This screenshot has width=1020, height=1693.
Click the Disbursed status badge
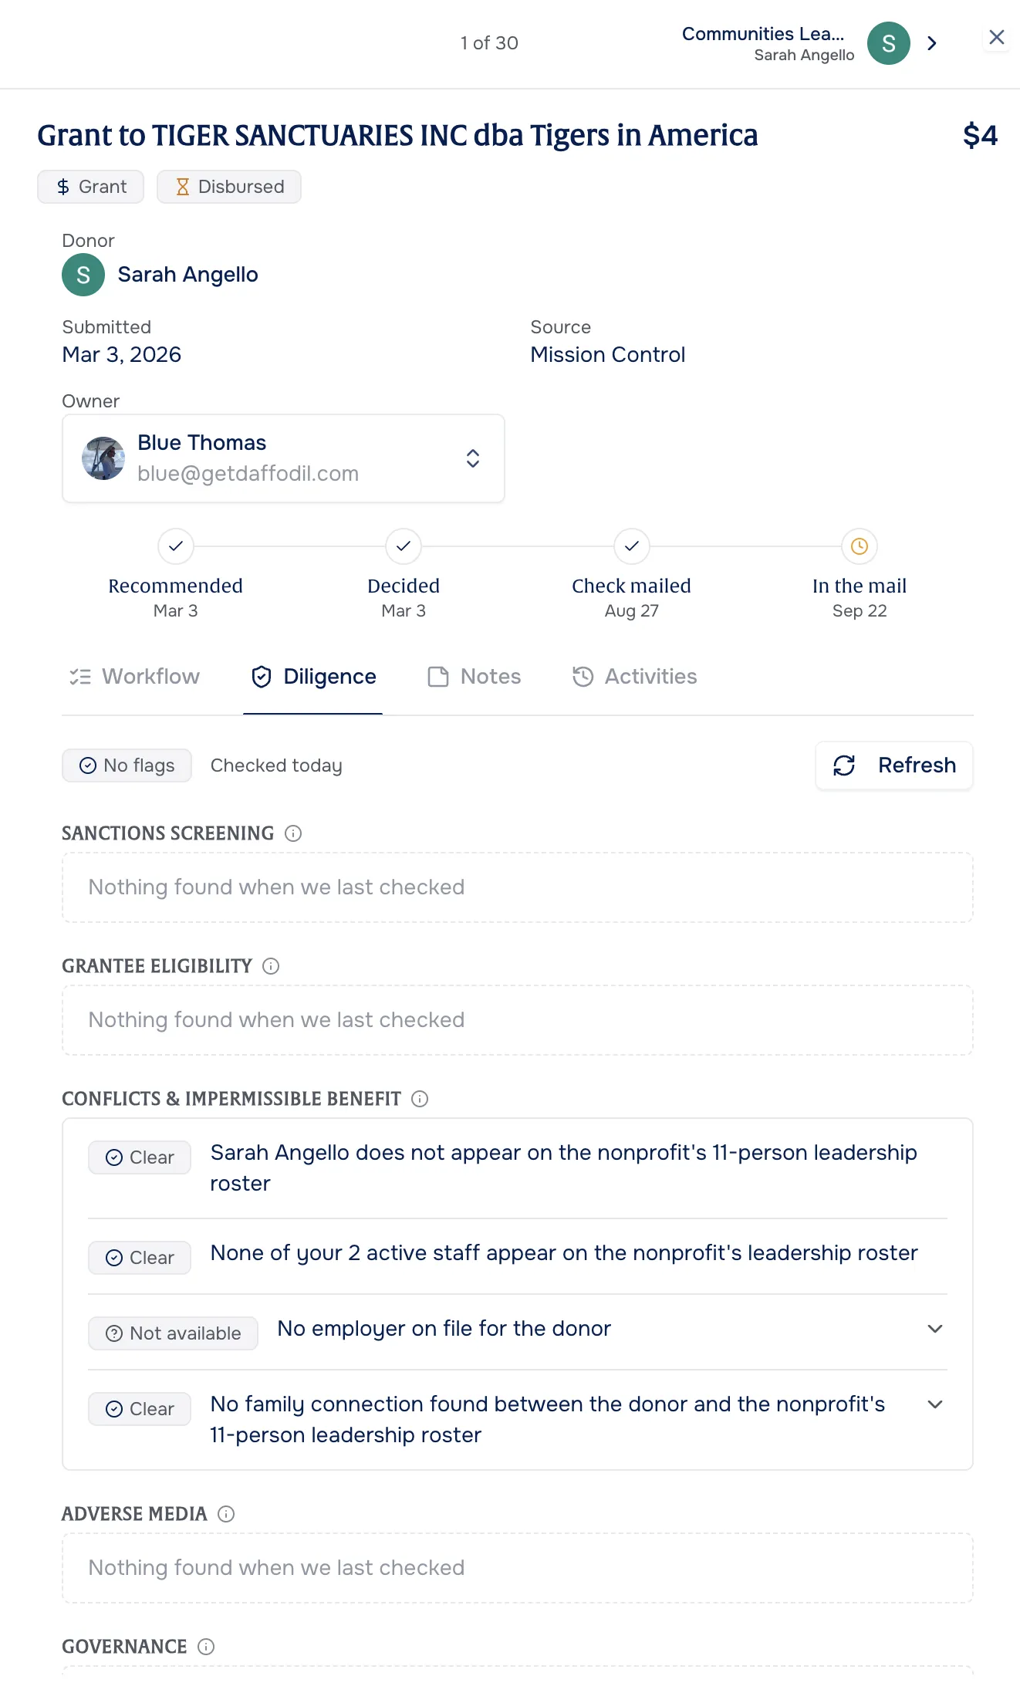pyautogui.click(x=229, y=187)
